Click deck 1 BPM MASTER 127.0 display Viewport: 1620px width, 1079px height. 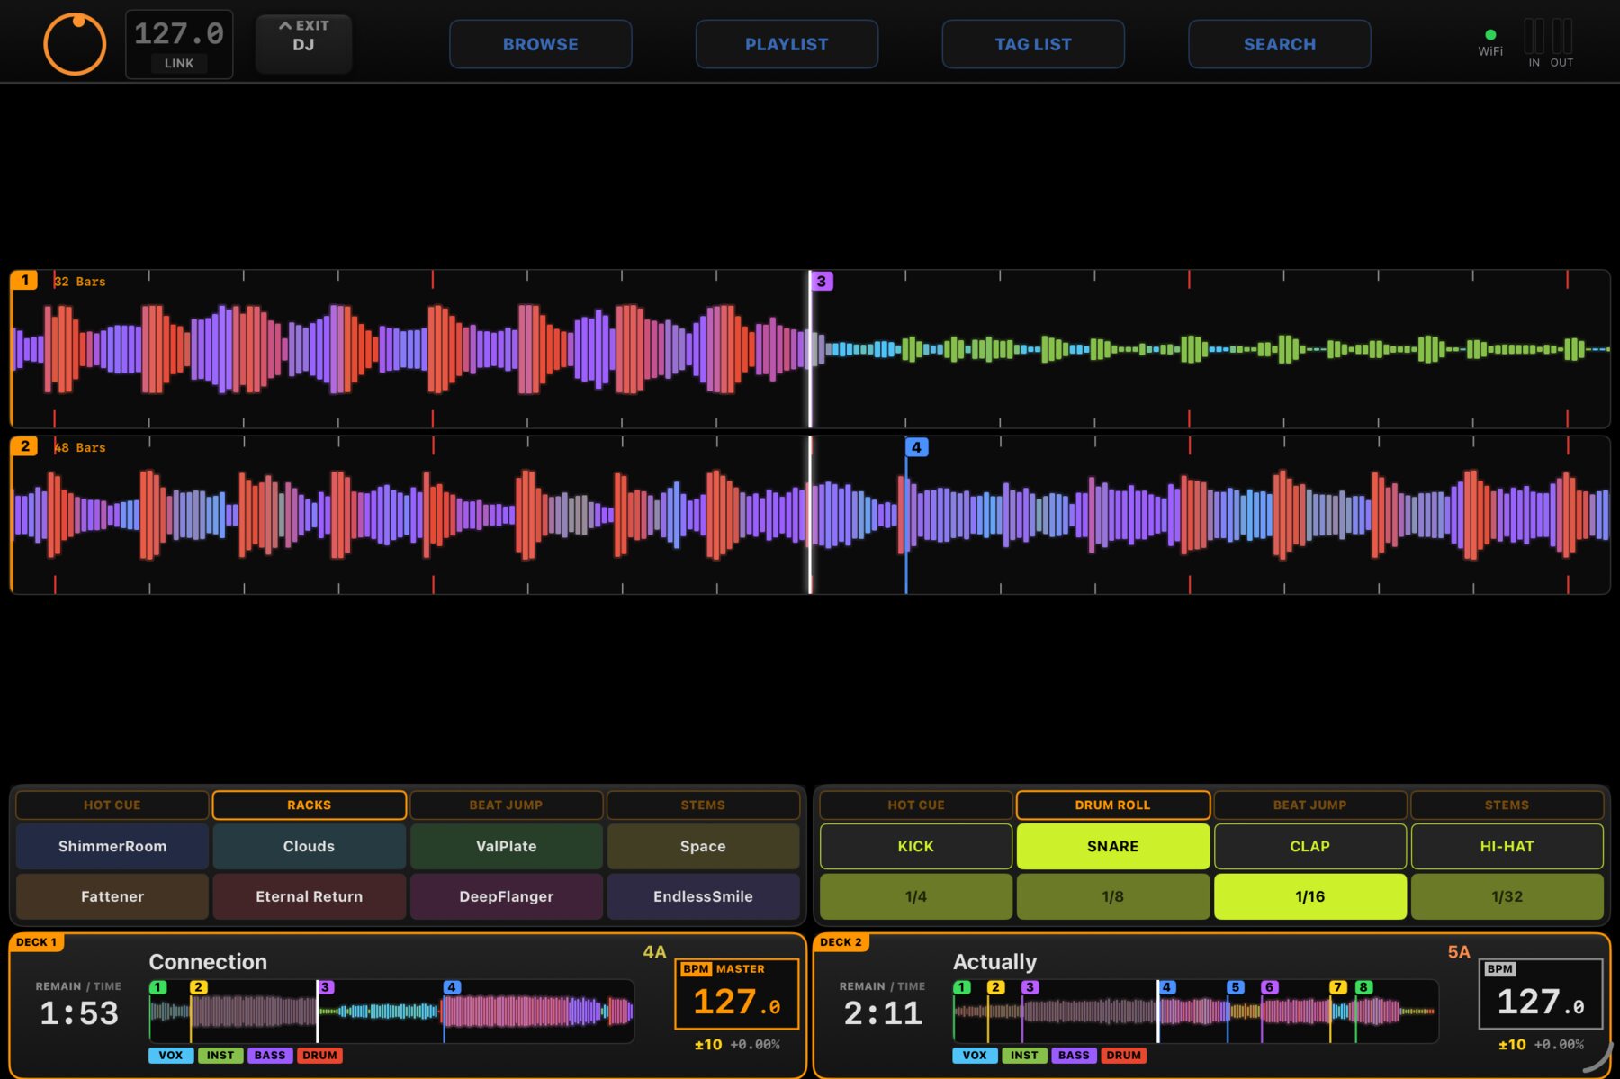click(737, 994)
